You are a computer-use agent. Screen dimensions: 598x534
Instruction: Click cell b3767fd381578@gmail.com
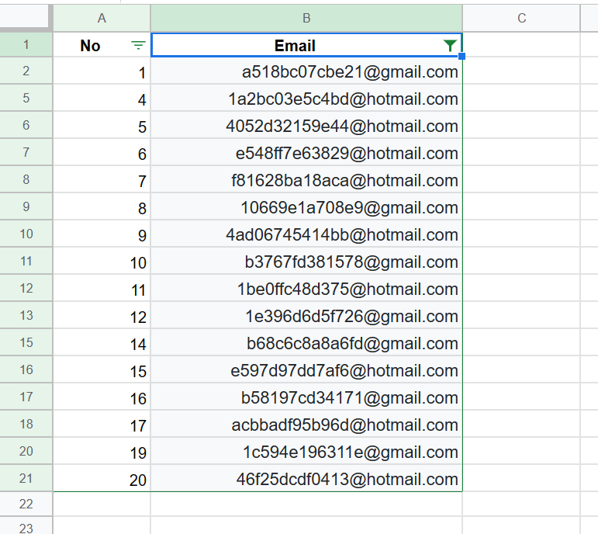(306, 261)
